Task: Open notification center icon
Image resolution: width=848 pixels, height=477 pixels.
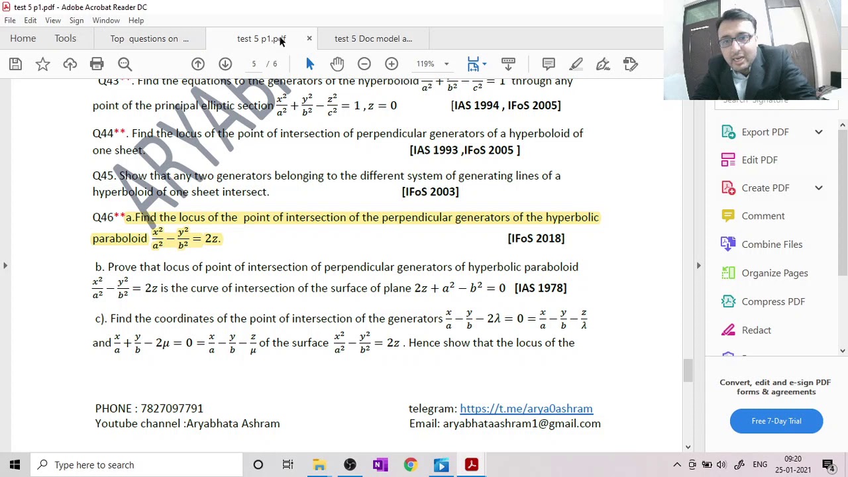Action: 828,465
